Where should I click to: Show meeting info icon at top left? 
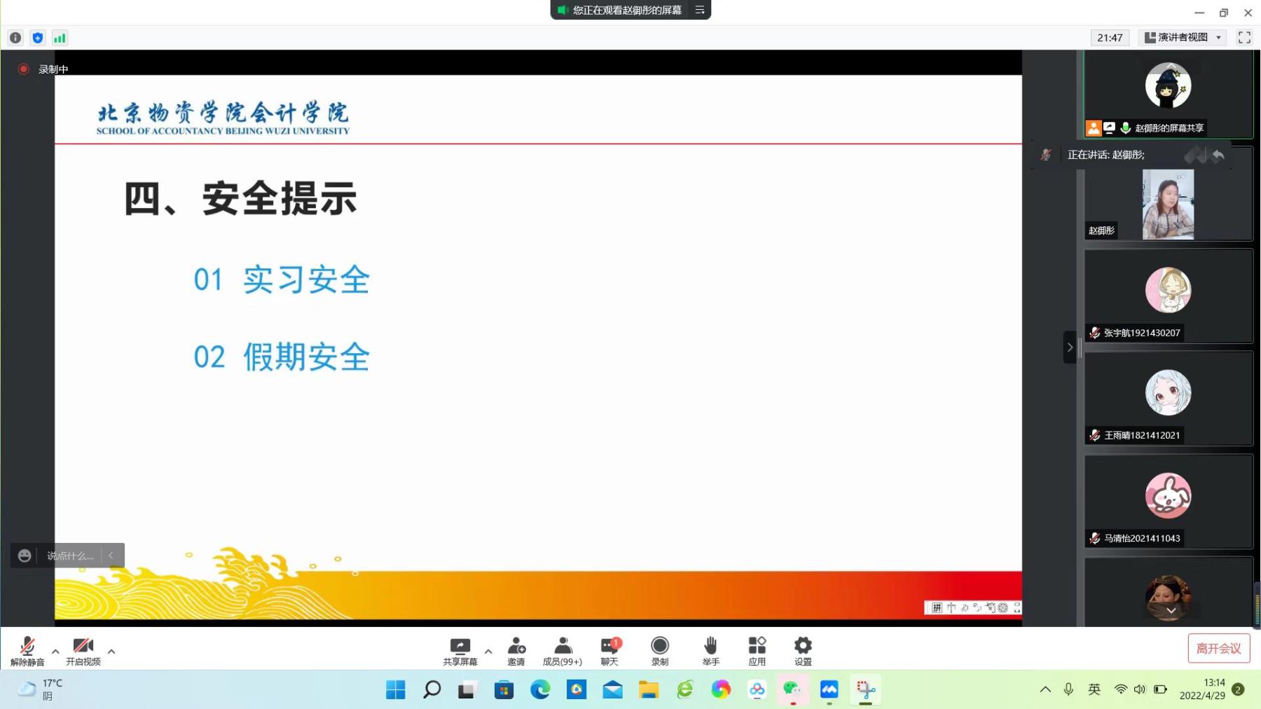click(15, 38)
